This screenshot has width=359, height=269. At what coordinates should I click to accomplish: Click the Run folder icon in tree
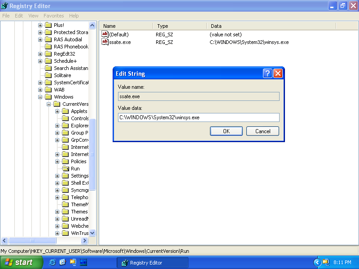[x=66, y=169]
